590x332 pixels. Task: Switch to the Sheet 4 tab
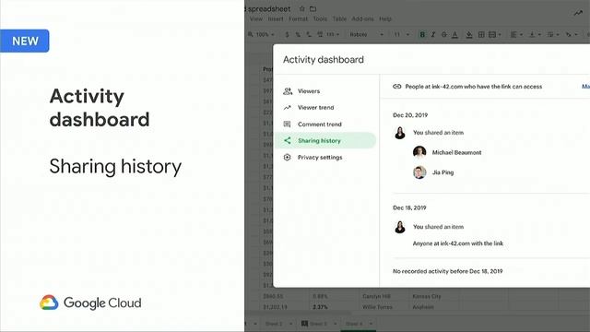354,324
